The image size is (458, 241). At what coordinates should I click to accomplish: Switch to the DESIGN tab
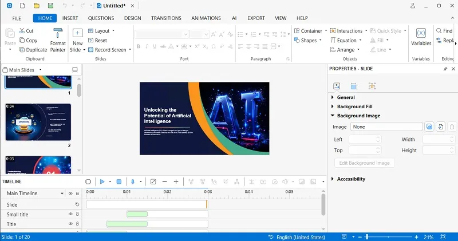(x=133, y=18)
